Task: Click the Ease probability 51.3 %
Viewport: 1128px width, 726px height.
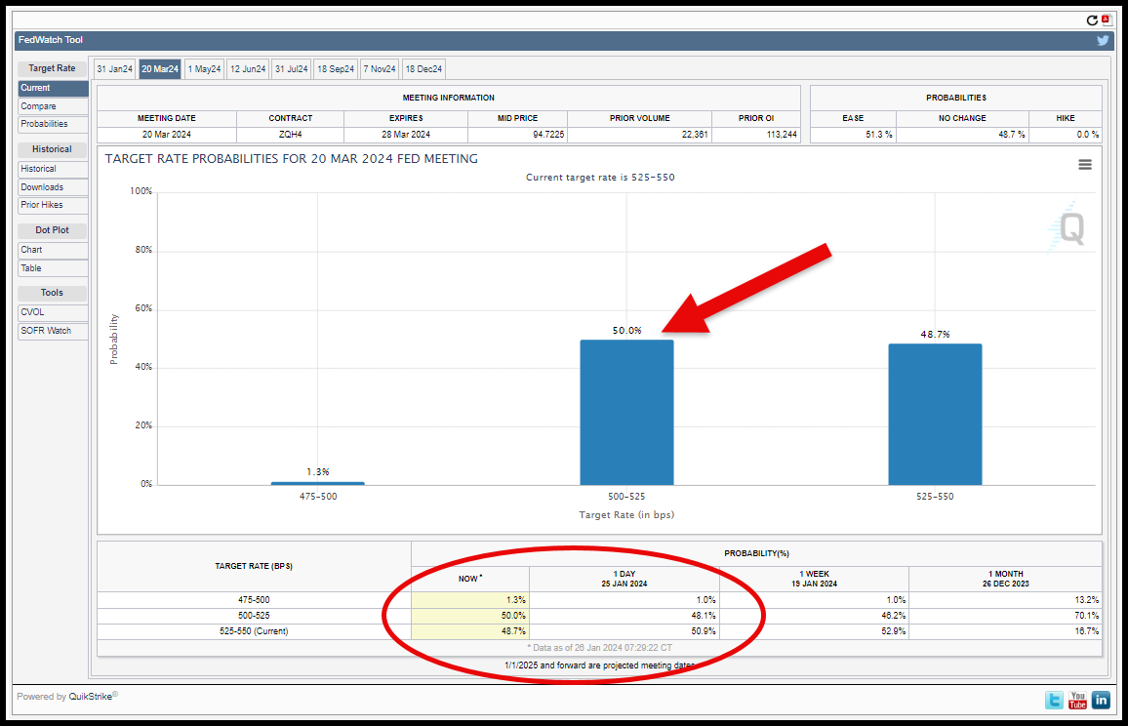Action: 878,135
